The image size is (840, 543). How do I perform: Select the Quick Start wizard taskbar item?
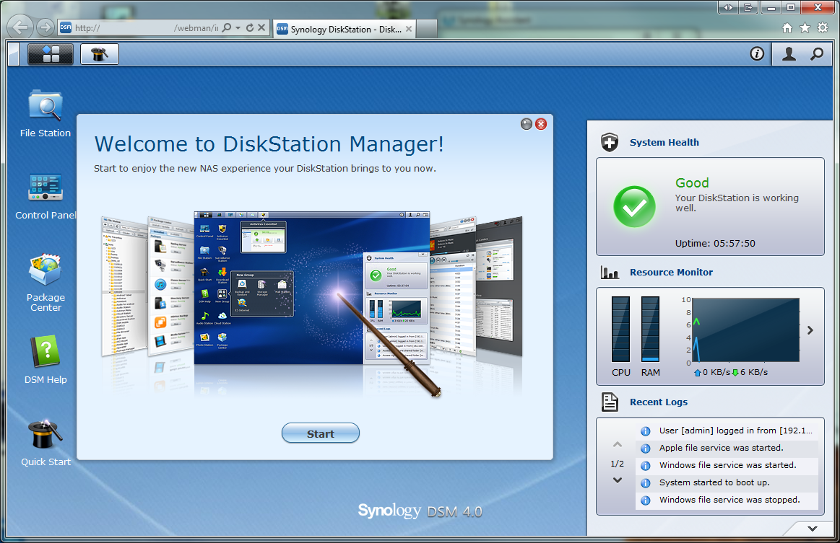[100, 54]
